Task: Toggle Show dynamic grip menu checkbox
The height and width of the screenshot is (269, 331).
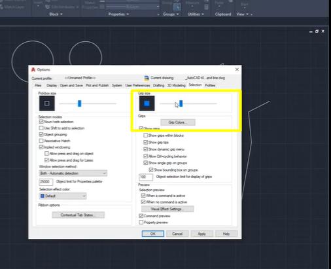Action: (x=145, y=149)
